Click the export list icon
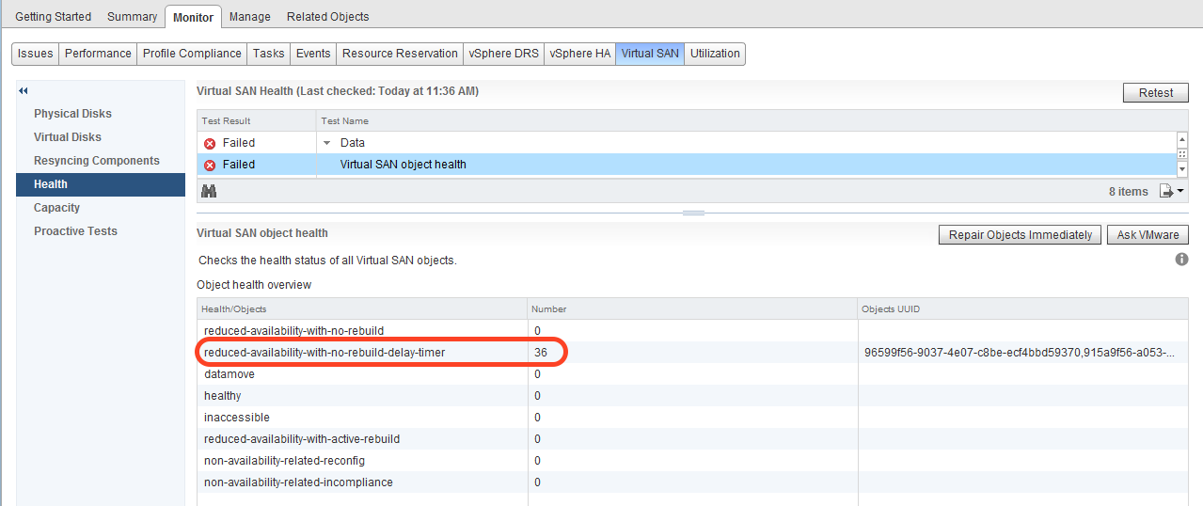Screen dimensions: 1203x506 [x=1165, y=191]
